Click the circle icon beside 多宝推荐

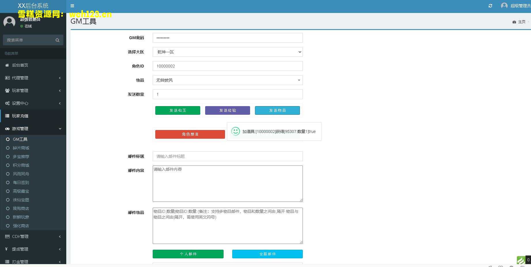tap(8, 157)
